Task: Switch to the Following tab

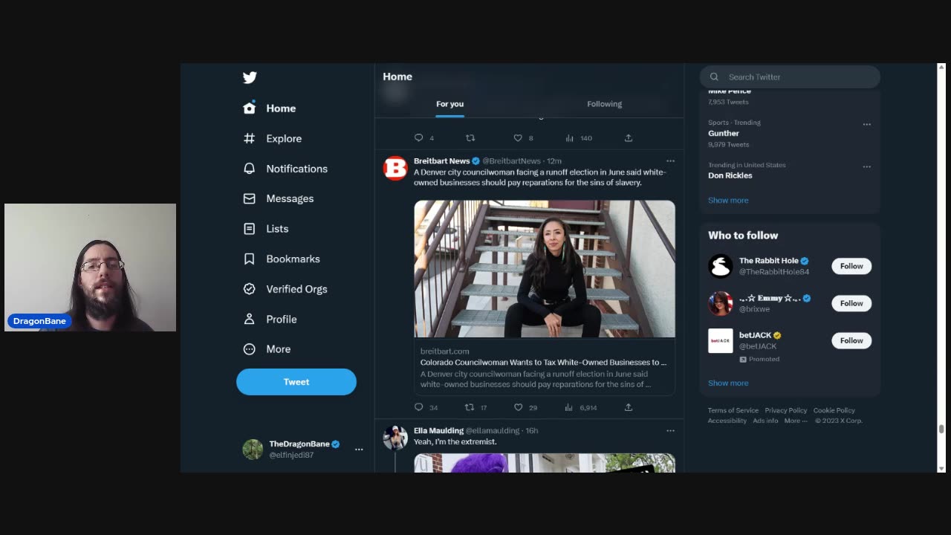Action: pyautogui.click(x=604, y=104)
